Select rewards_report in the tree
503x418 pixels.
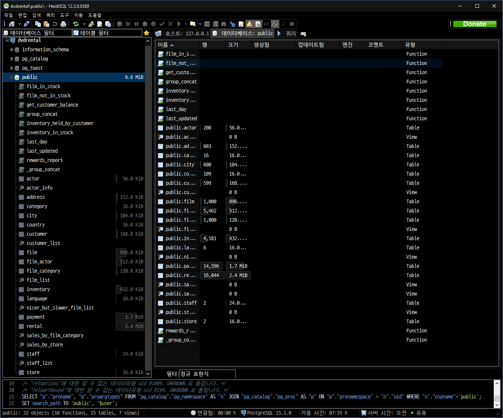[45, 160]
